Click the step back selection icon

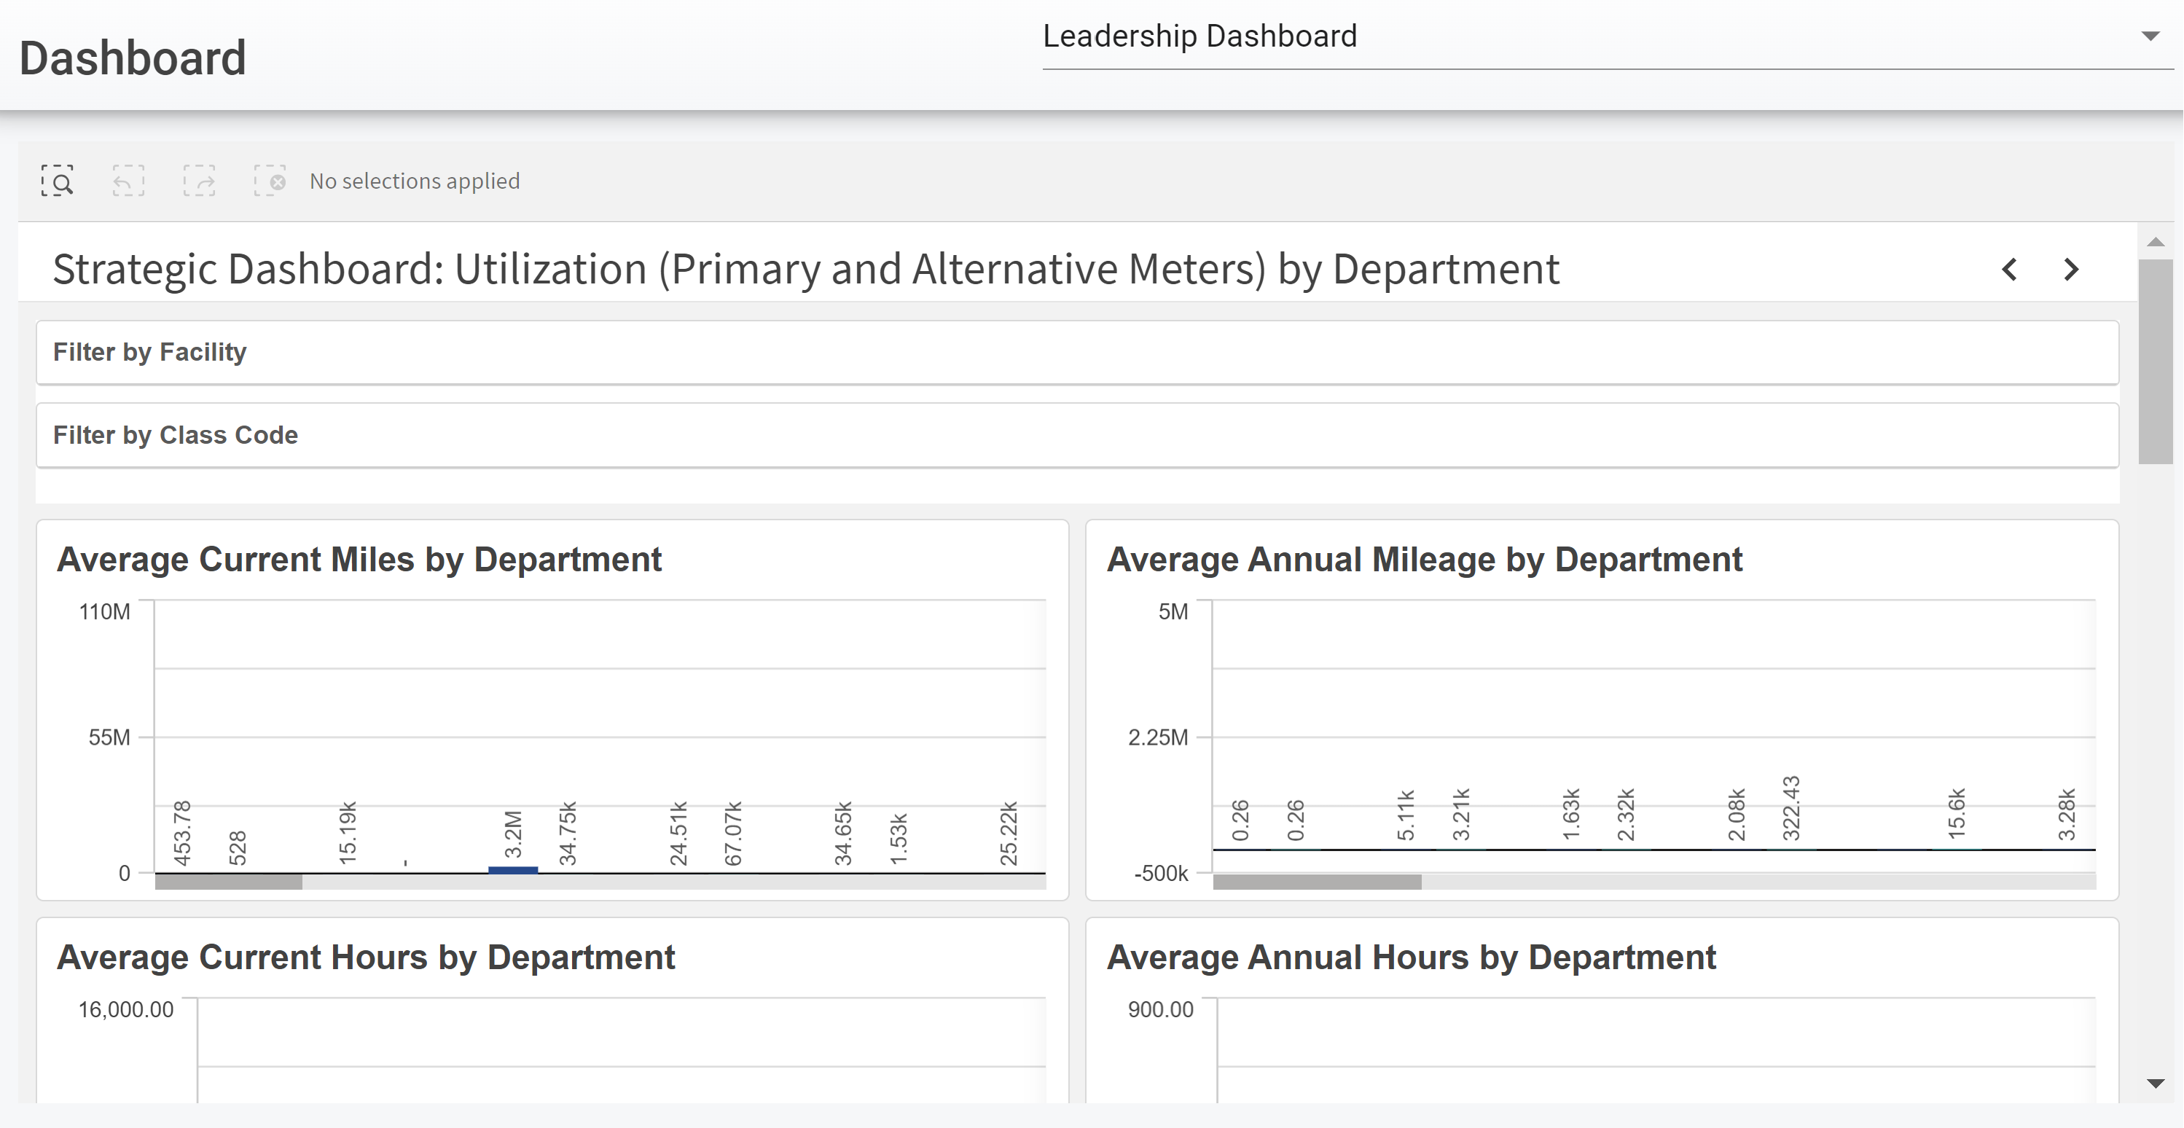click(128, 181)
